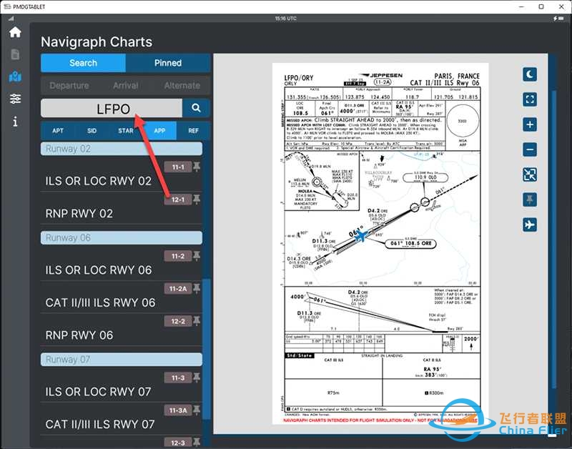The width and height of the screenshot is (572, 449).
Task: Click the chart list scrollbar
Action: tap(207, 349)
